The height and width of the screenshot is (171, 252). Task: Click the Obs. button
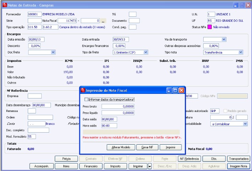214,159
